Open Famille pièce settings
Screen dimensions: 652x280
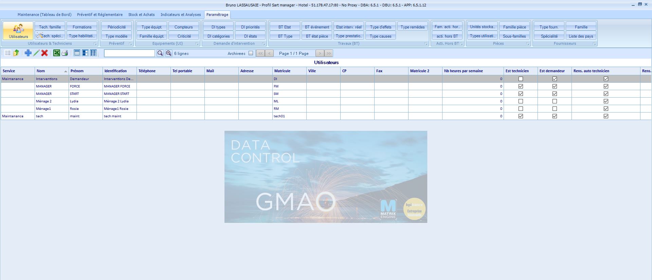[514, 27]
